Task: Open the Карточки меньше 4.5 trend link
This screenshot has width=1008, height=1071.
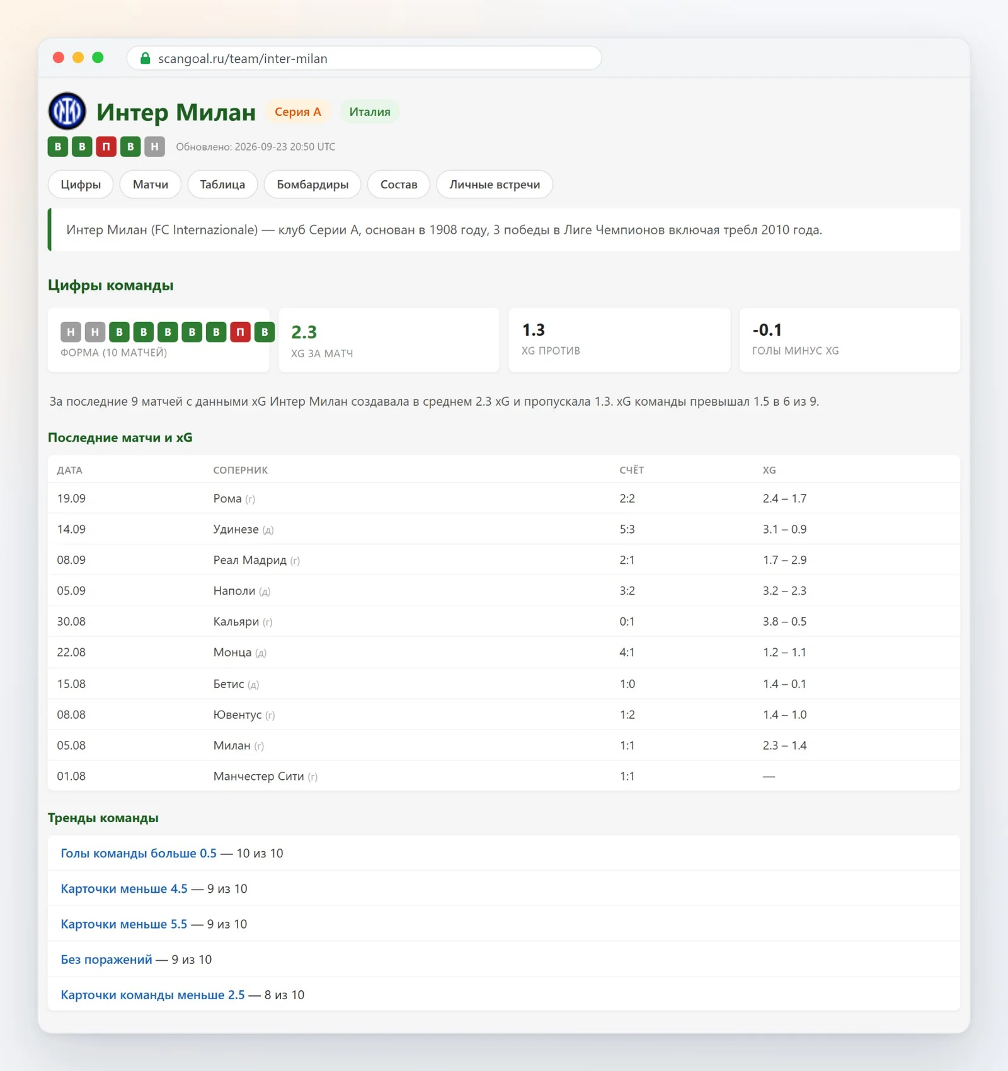Action: point(124,888)
